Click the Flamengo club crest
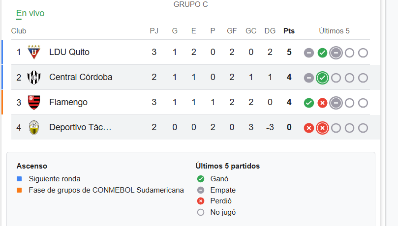This screenshot has width=398, height=226. (34, 102)
